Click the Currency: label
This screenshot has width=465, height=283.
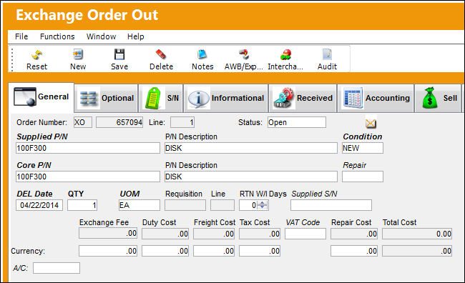(x=28, y=251)
